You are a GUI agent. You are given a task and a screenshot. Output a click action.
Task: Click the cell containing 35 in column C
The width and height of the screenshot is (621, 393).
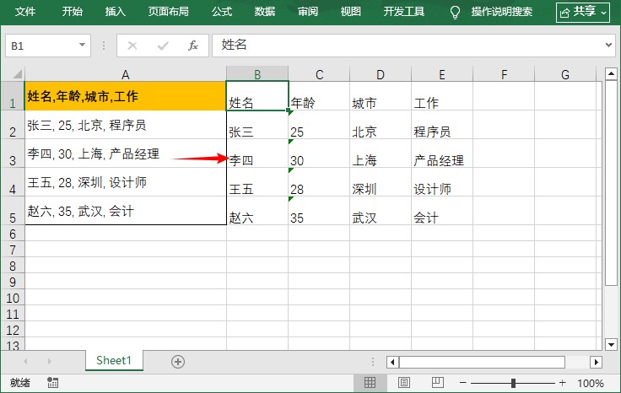click(x=319, y=211)
